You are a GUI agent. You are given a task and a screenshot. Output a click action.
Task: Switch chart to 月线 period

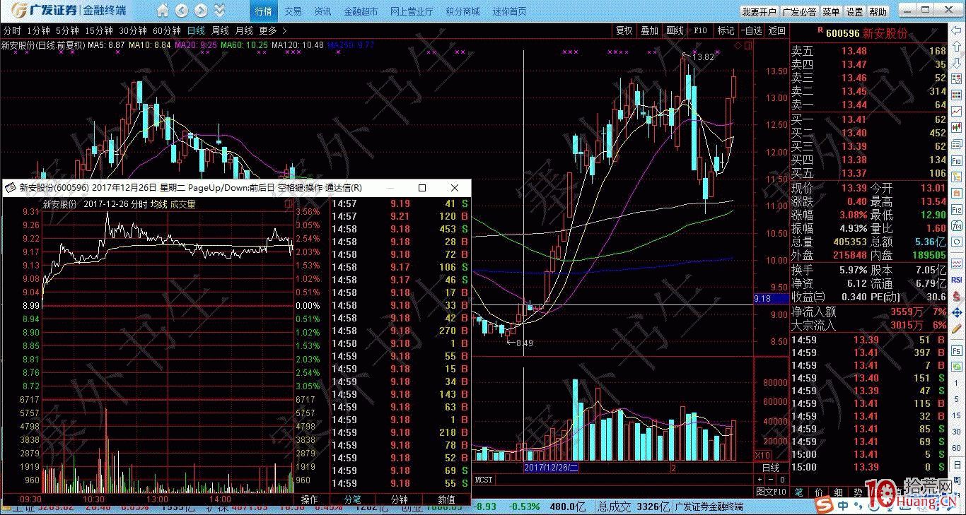click(x=243, y=30)
